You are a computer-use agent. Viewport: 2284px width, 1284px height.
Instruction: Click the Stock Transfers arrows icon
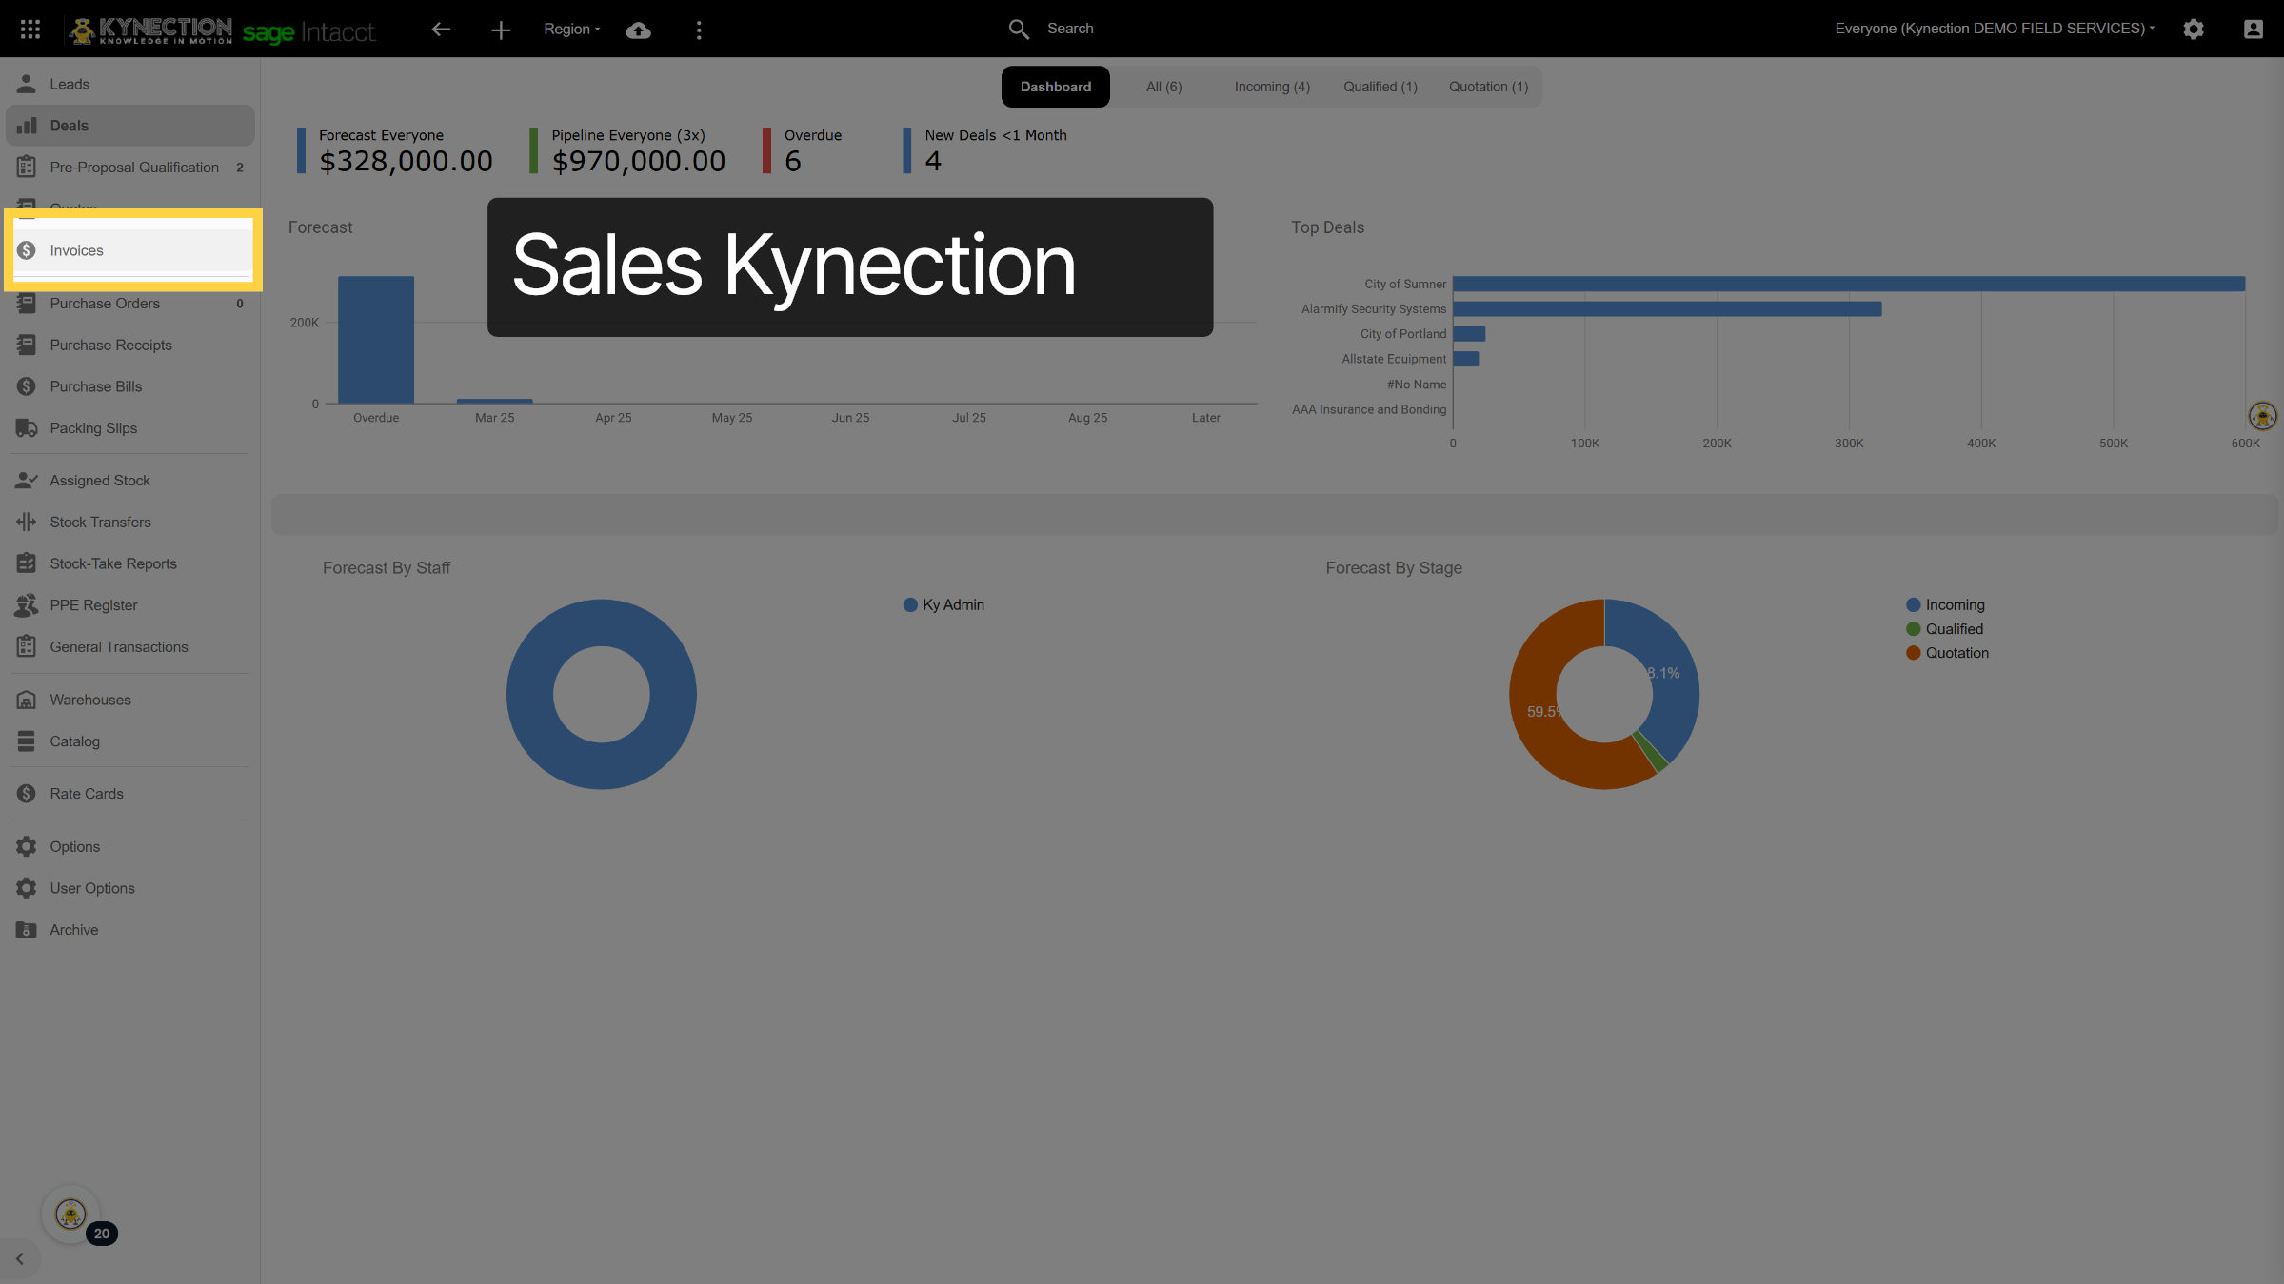coord(27,522)
